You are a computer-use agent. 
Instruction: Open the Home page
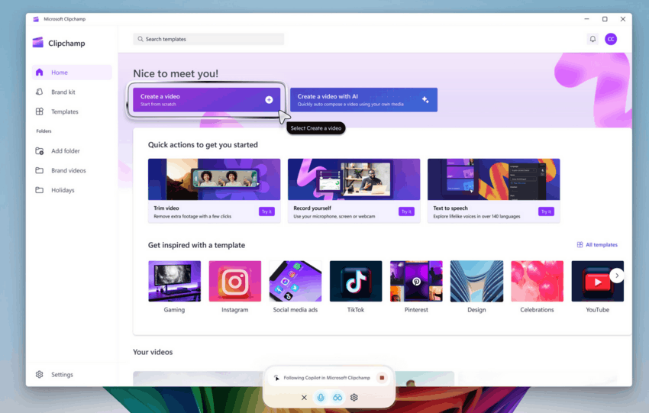coord(72,73)
